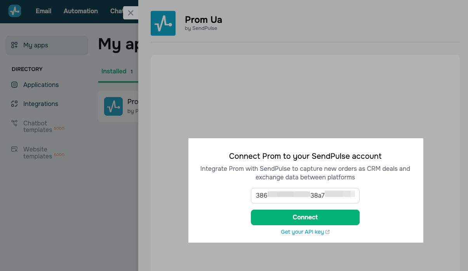Close the Prom Ua side panel
Viewport: 468px width, 271px height.
[x=130, y=13]
